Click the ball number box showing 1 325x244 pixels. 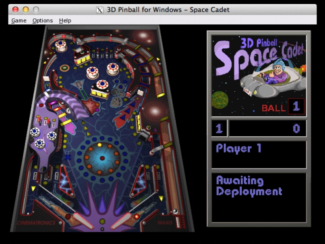click(295, 107)
